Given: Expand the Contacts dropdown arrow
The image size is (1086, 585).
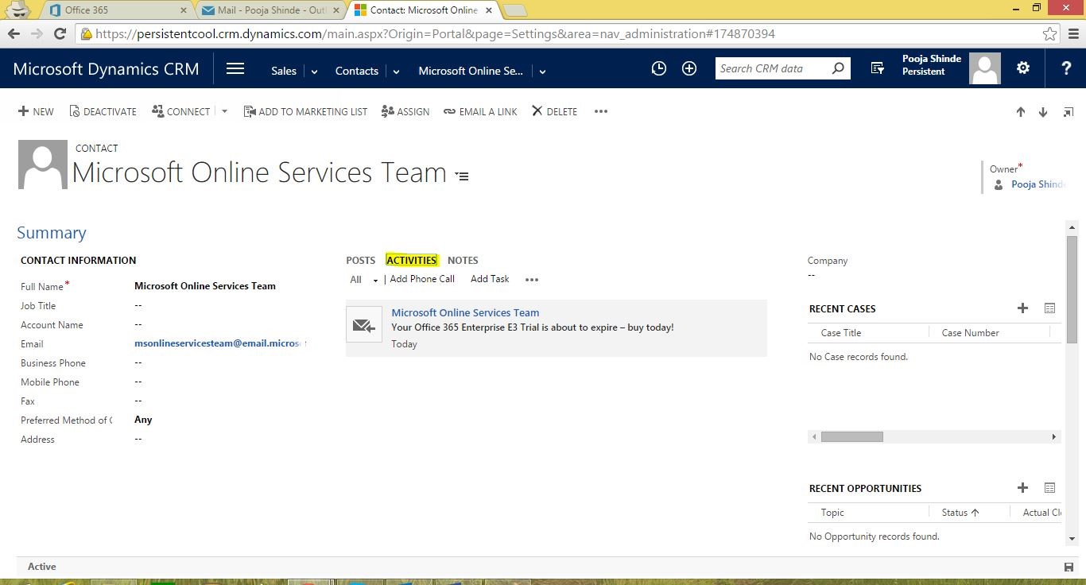Looking at the screenshot, I should (396, 72).
